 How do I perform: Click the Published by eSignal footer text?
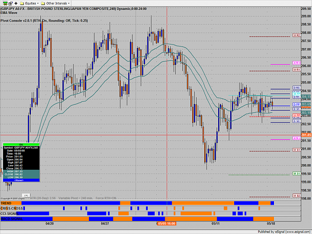pyautogui.click(x=285, y=232)
